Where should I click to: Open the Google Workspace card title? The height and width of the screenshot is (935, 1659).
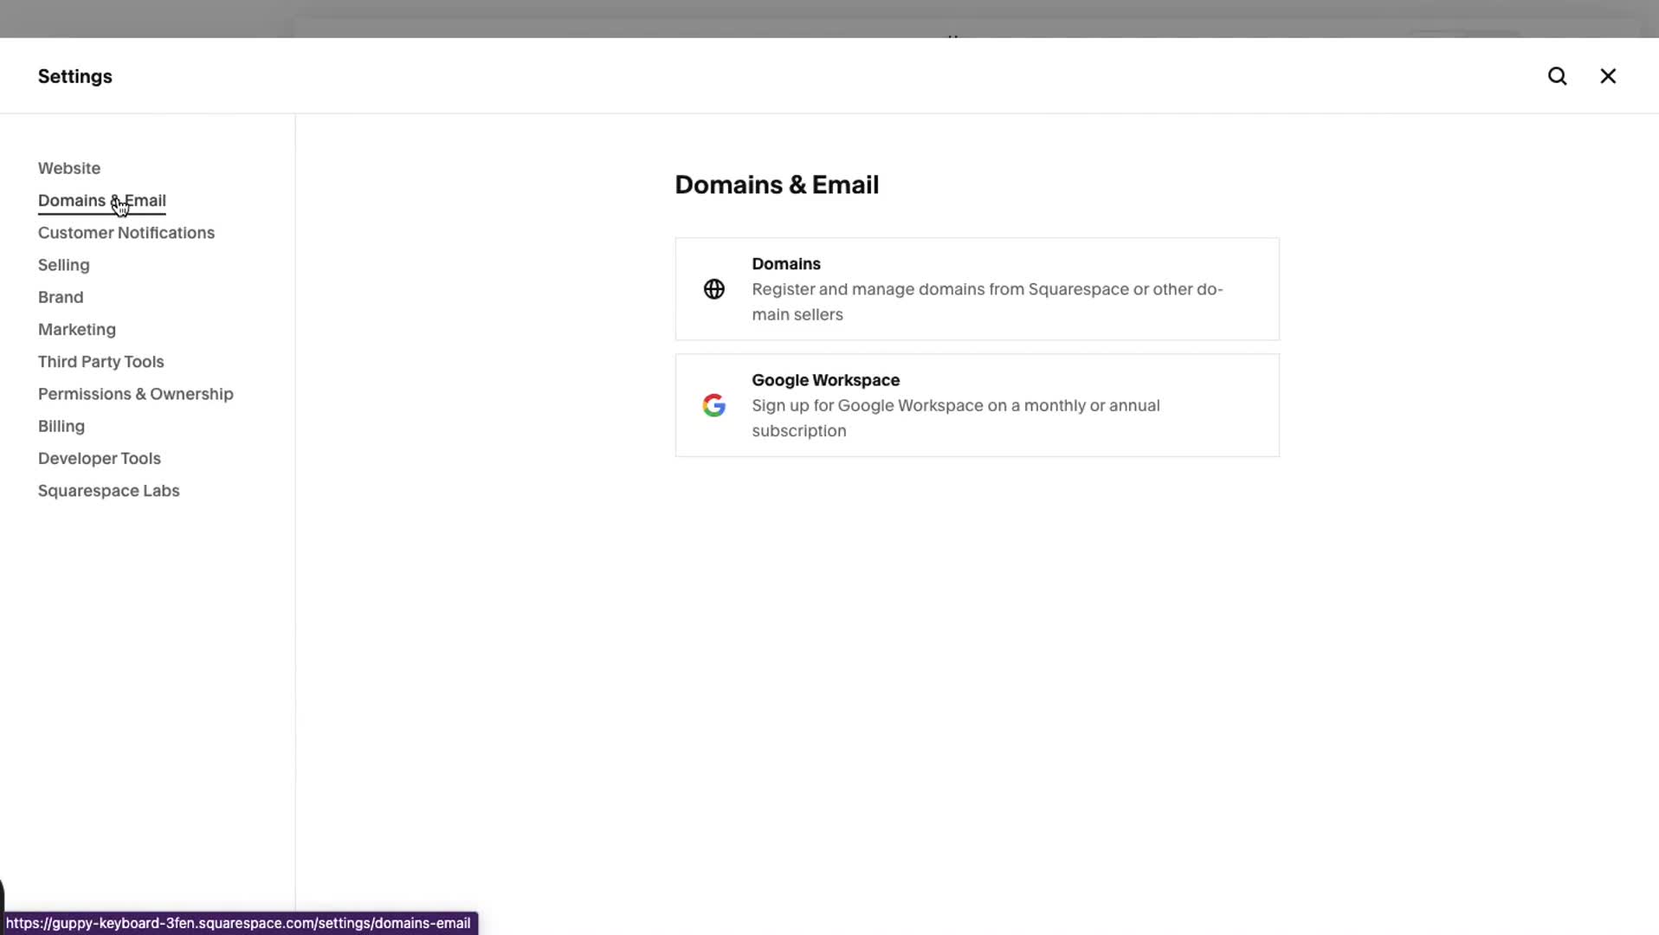coord(826,380)
